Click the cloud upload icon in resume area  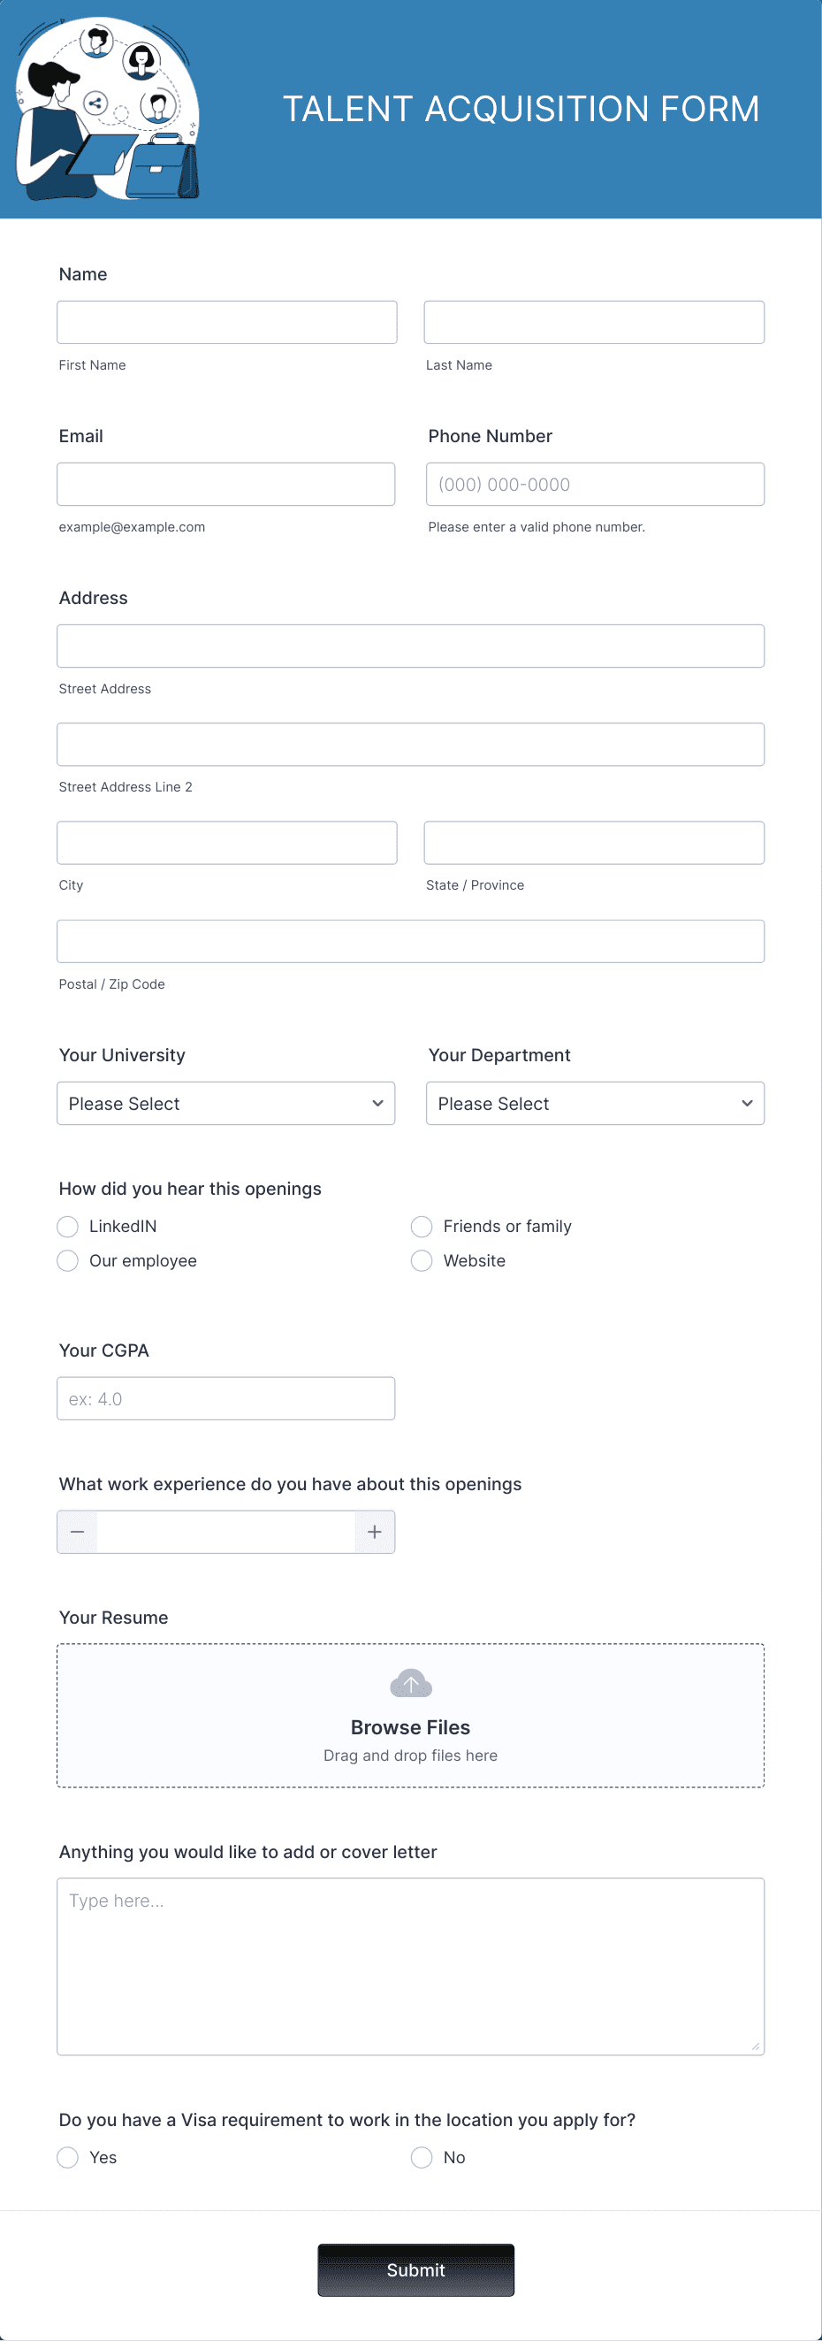410,1681
